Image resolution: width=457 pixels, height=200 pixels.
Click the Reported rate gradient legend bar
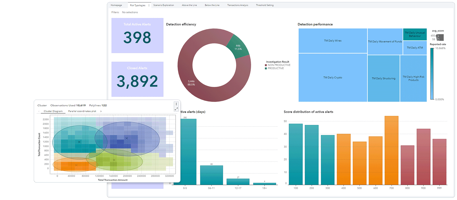(432, 74)
